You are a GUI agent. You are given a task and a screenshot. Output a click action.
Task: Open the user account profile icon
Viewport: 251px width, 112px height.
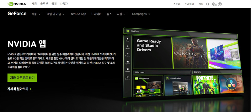(220, 4)
